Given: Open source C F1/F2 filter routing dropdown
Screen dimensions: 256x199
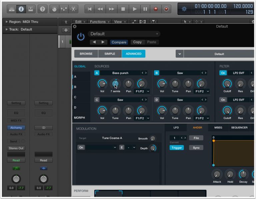Looking at the screenshot, I should pyautogui.click(x=142, y=118).
